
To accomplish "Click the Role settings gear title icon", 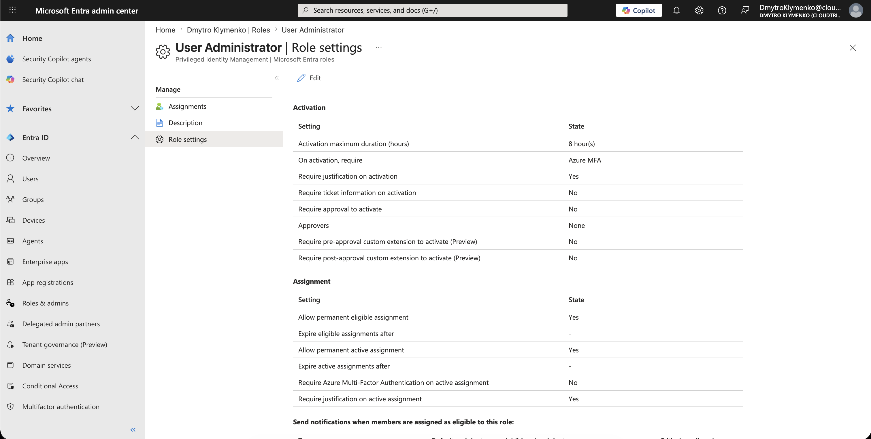I will coord(163,51).
